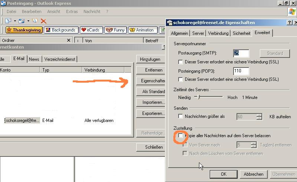The height and width of the screenshot is (182, 297).
Task: Switch to the Verbindung tab
Action: 218,33
